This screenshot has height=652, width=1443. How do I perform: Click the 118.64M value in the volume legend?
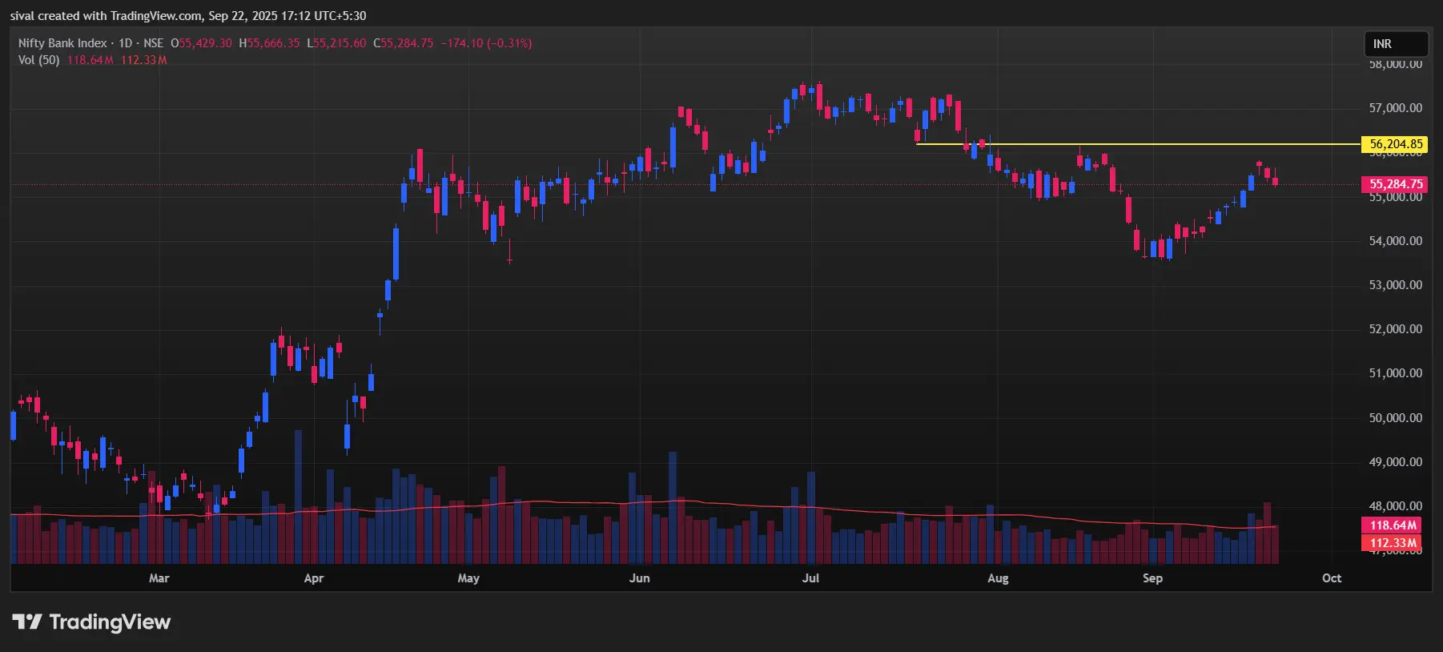90,60
